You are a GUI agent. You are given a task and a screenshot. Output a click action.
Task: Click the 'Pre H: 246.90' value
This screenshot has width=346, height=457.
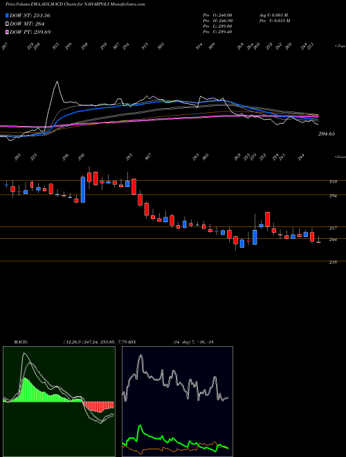(x=217, y=21)
